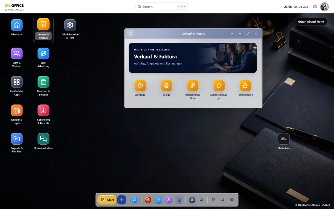Open Administration & Hilfe desktop icon
This screenshot has height=209, width=334.
pyautogui.click(x=70, y=25)
